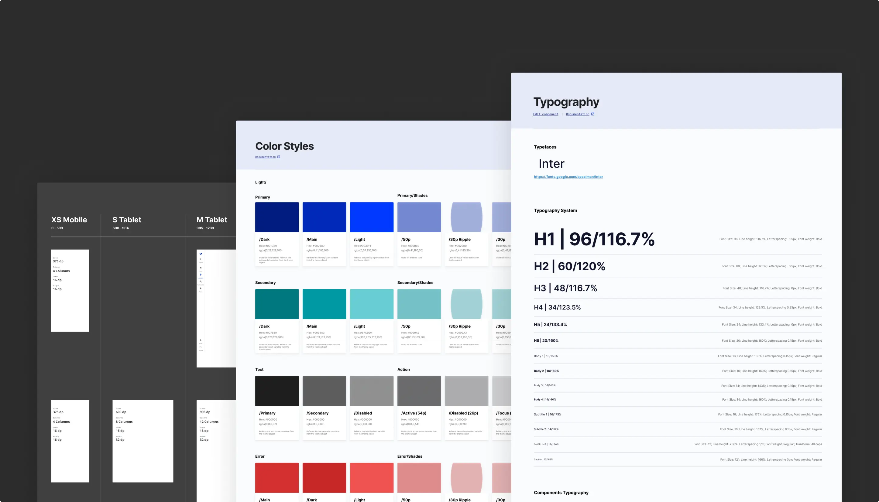Open Documentation link under Typography heading
The image size is (879, 502).
[x=577, y=114]
